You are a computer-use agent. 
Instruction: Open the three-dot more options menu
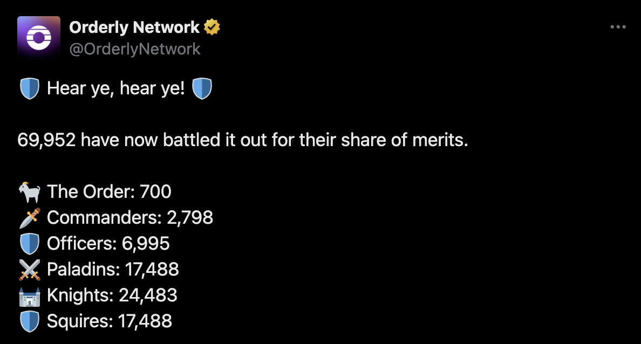point(618,27)
